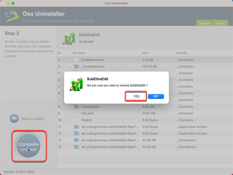Viewport: 233px width, 175px height.
Task: Click the CodeResources file name
Action: coord(93,60)
